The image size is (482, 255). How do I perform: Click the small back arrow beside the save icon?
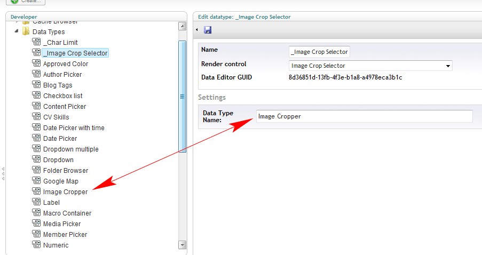pos(197,30)
